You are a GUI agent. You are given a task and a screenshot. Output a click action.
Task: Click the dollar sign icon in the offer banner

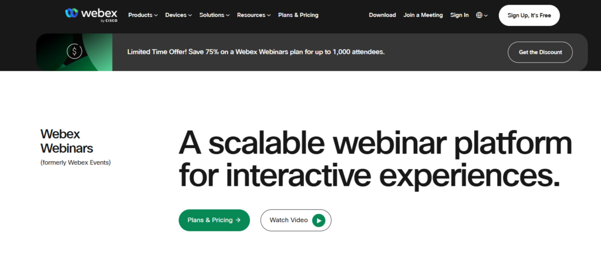(x=75, y=52)
